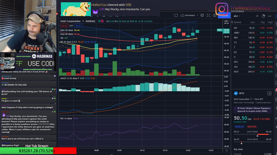Viewport: 277px width, 155px height.
Task: Open SK Hynix news headline
Action: pos(253,110)
